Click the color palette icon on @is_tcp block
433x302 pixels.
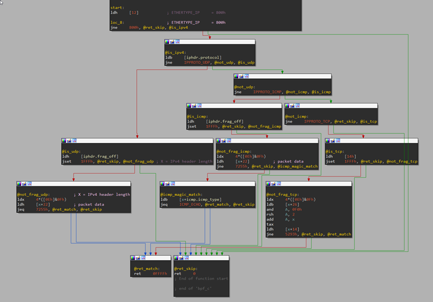pos(329,140)
